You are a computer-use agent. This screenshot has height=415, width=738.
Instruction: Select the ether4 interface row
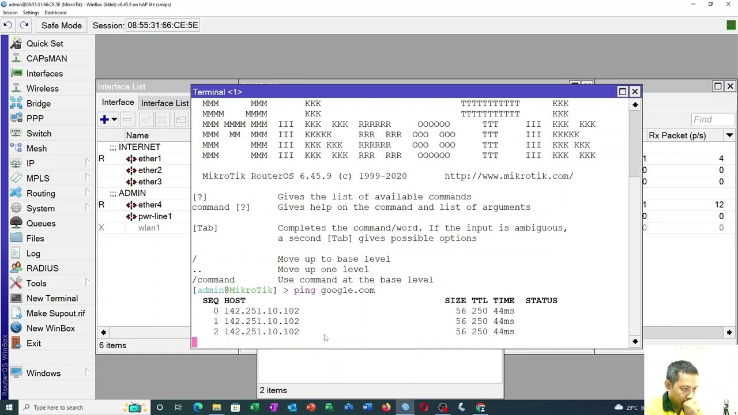click(x=144, y=205)
